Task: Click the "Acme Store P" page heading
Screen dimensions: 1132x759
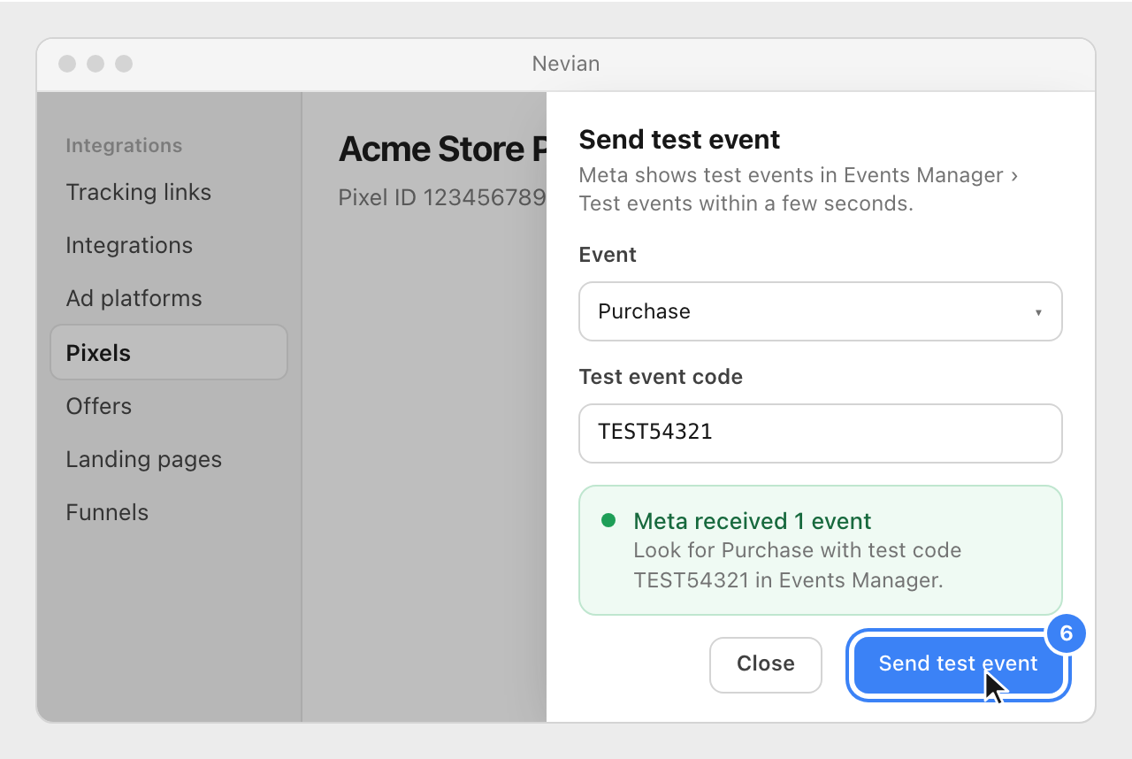Action: click(x=442, y=149)
